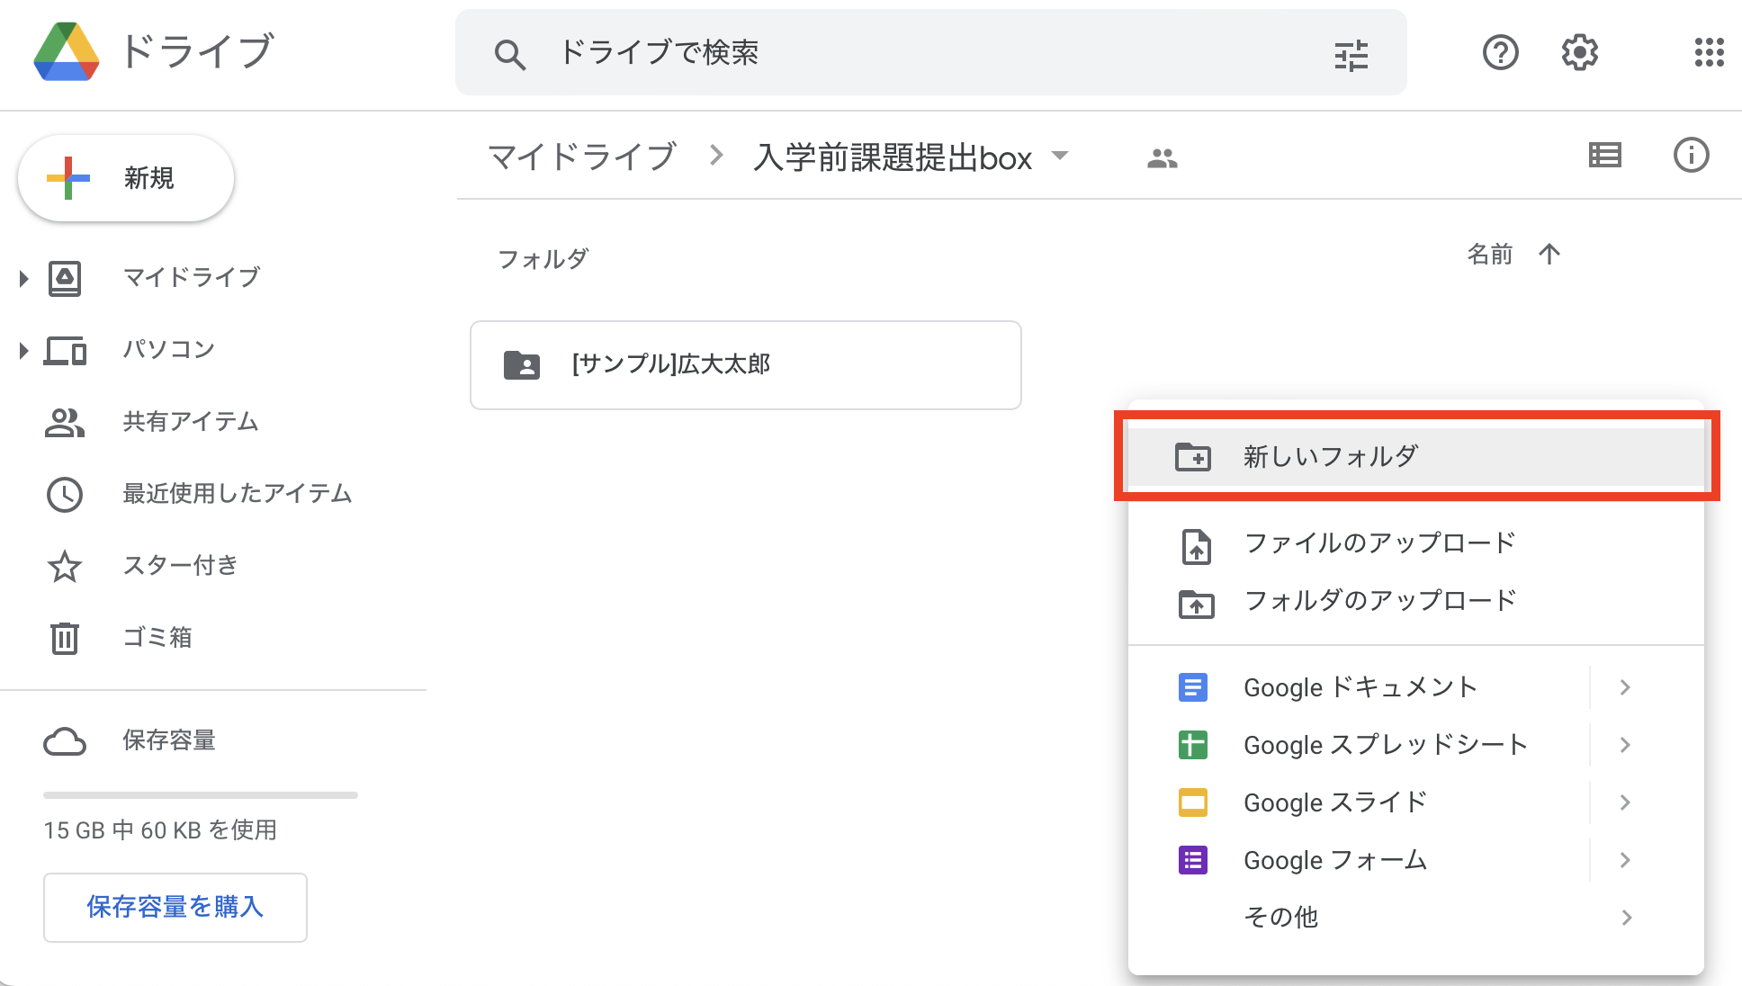Expand Google ドキュメント submenu arrow
1742x986 pixels.
1625,687
